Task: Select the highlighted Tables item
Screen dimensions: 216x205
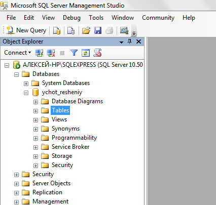Action: (x=60, y=110)
